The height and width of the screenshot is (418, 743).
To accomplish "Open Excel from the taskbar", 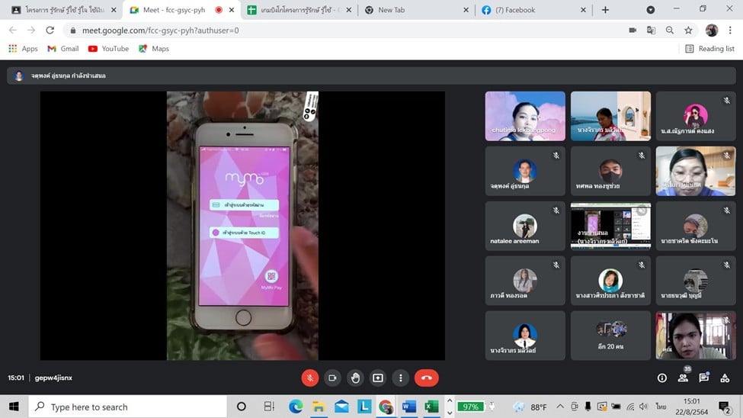I will [x=431, y=407].
